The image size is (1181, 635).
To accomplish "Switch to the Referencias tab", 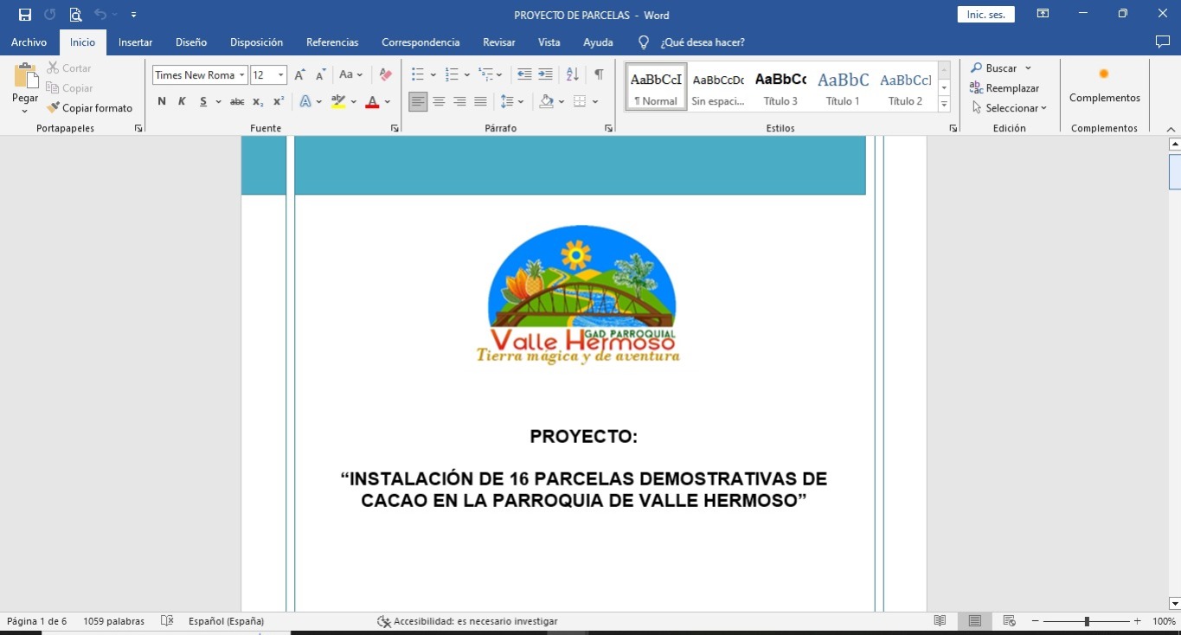I will tap(332, 42).
